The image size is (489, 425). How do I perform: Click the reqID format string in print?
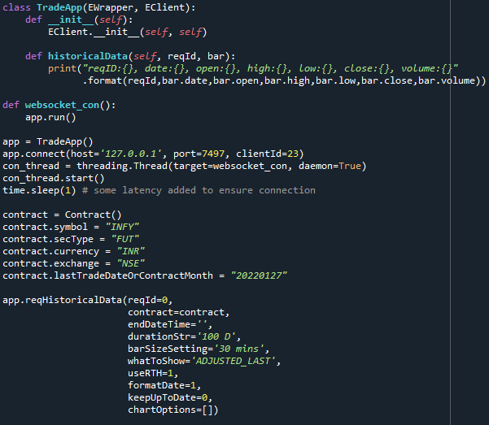[270, 68]
